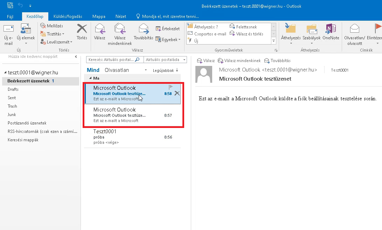Open the Egyebek (More) dropdown
Viewport: 382px width, 230px height.
coord(168,39)
